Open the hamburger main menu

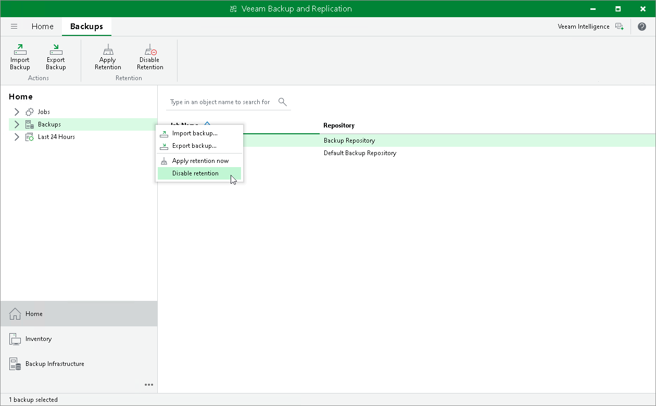(14, 27)
